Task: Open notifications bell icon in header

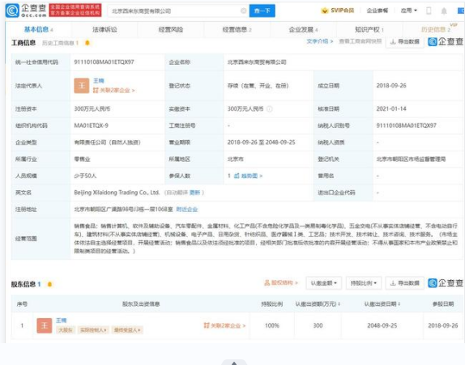Action: 444,11
